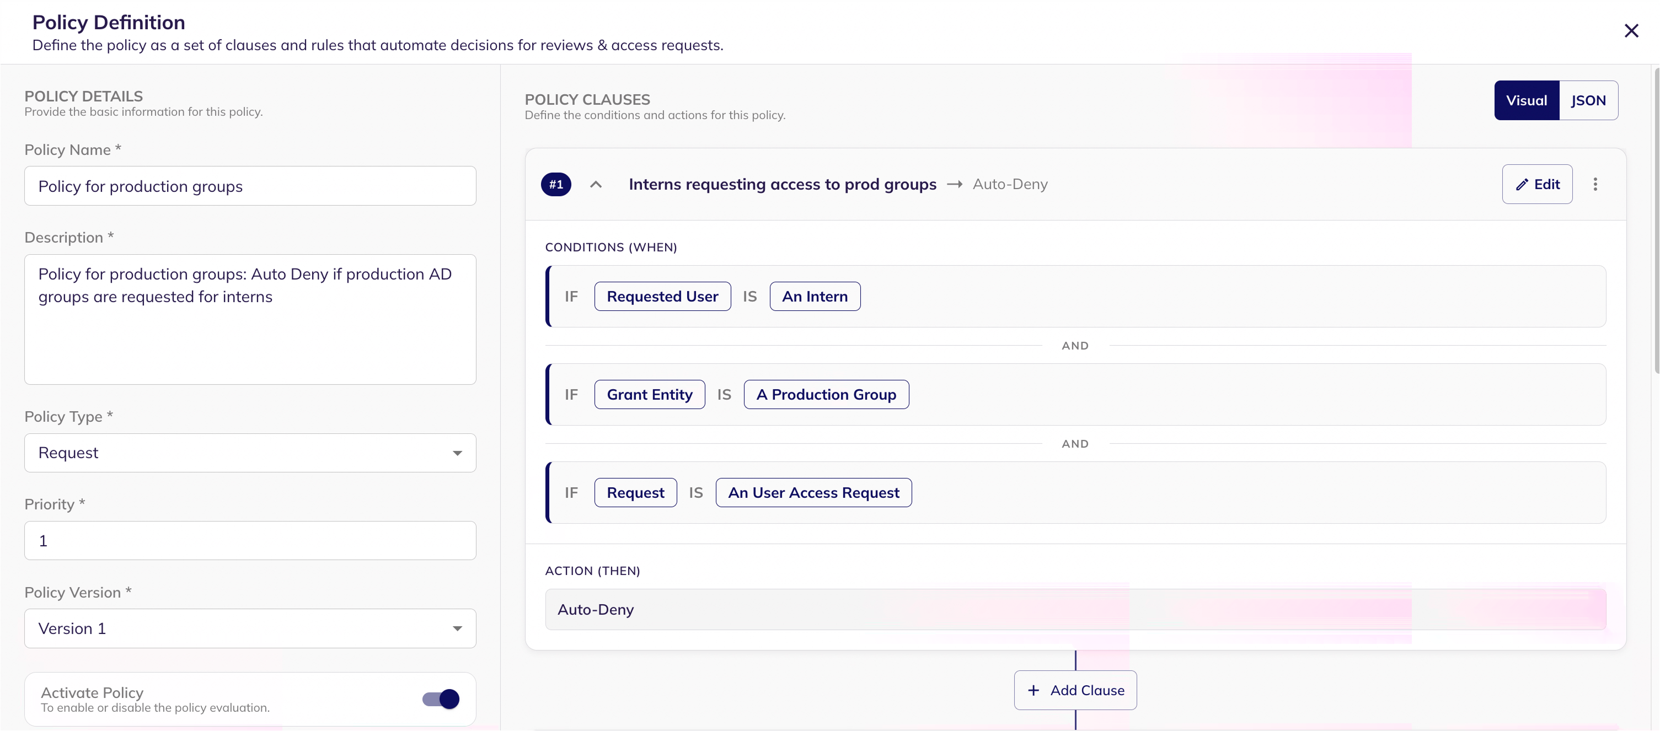Toggle the Activate Policy switch
The width and height of the screenshot is (1660, 731).
(441, 699)
